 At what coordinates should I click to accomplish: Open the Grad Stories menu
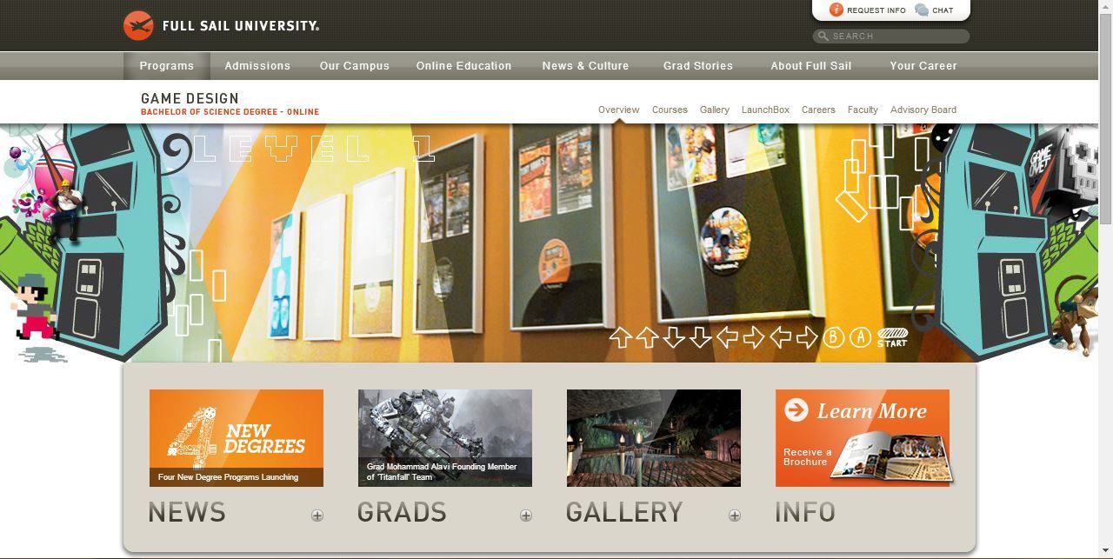[697, 65]
